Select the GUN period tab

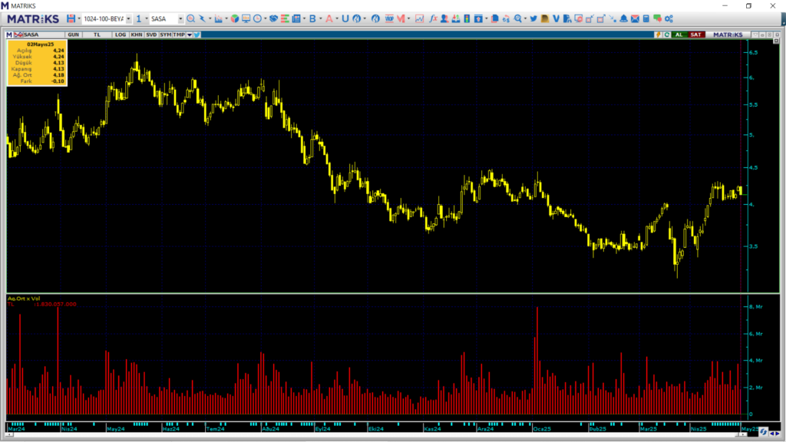pos(74,35)
